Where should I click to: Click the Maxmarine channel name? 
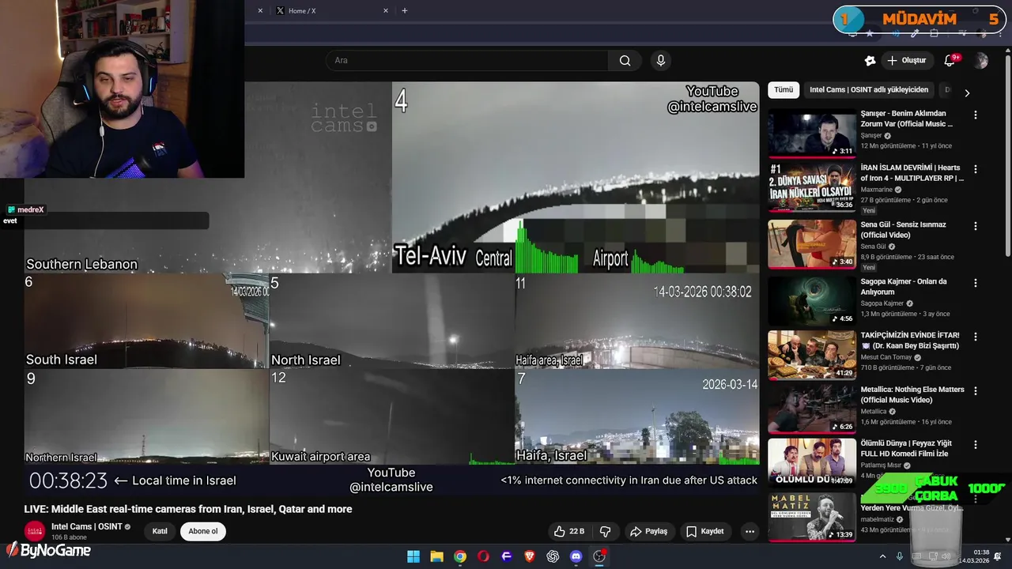coord(876,190)
